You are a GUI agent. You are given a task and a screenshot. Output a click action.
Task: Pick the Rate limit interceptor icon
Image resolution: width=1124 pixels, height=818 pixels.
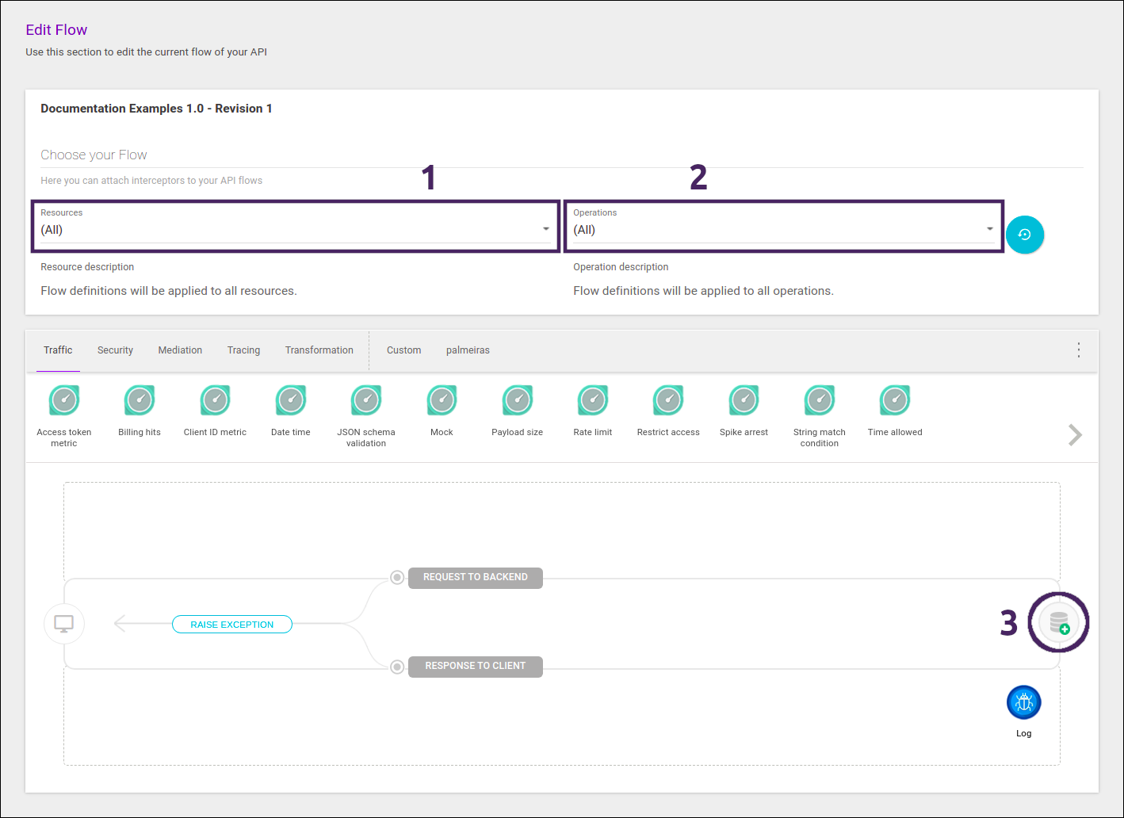593,400
